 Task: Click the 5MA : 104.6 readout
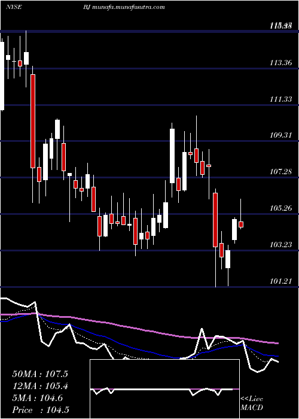[37, 398]
